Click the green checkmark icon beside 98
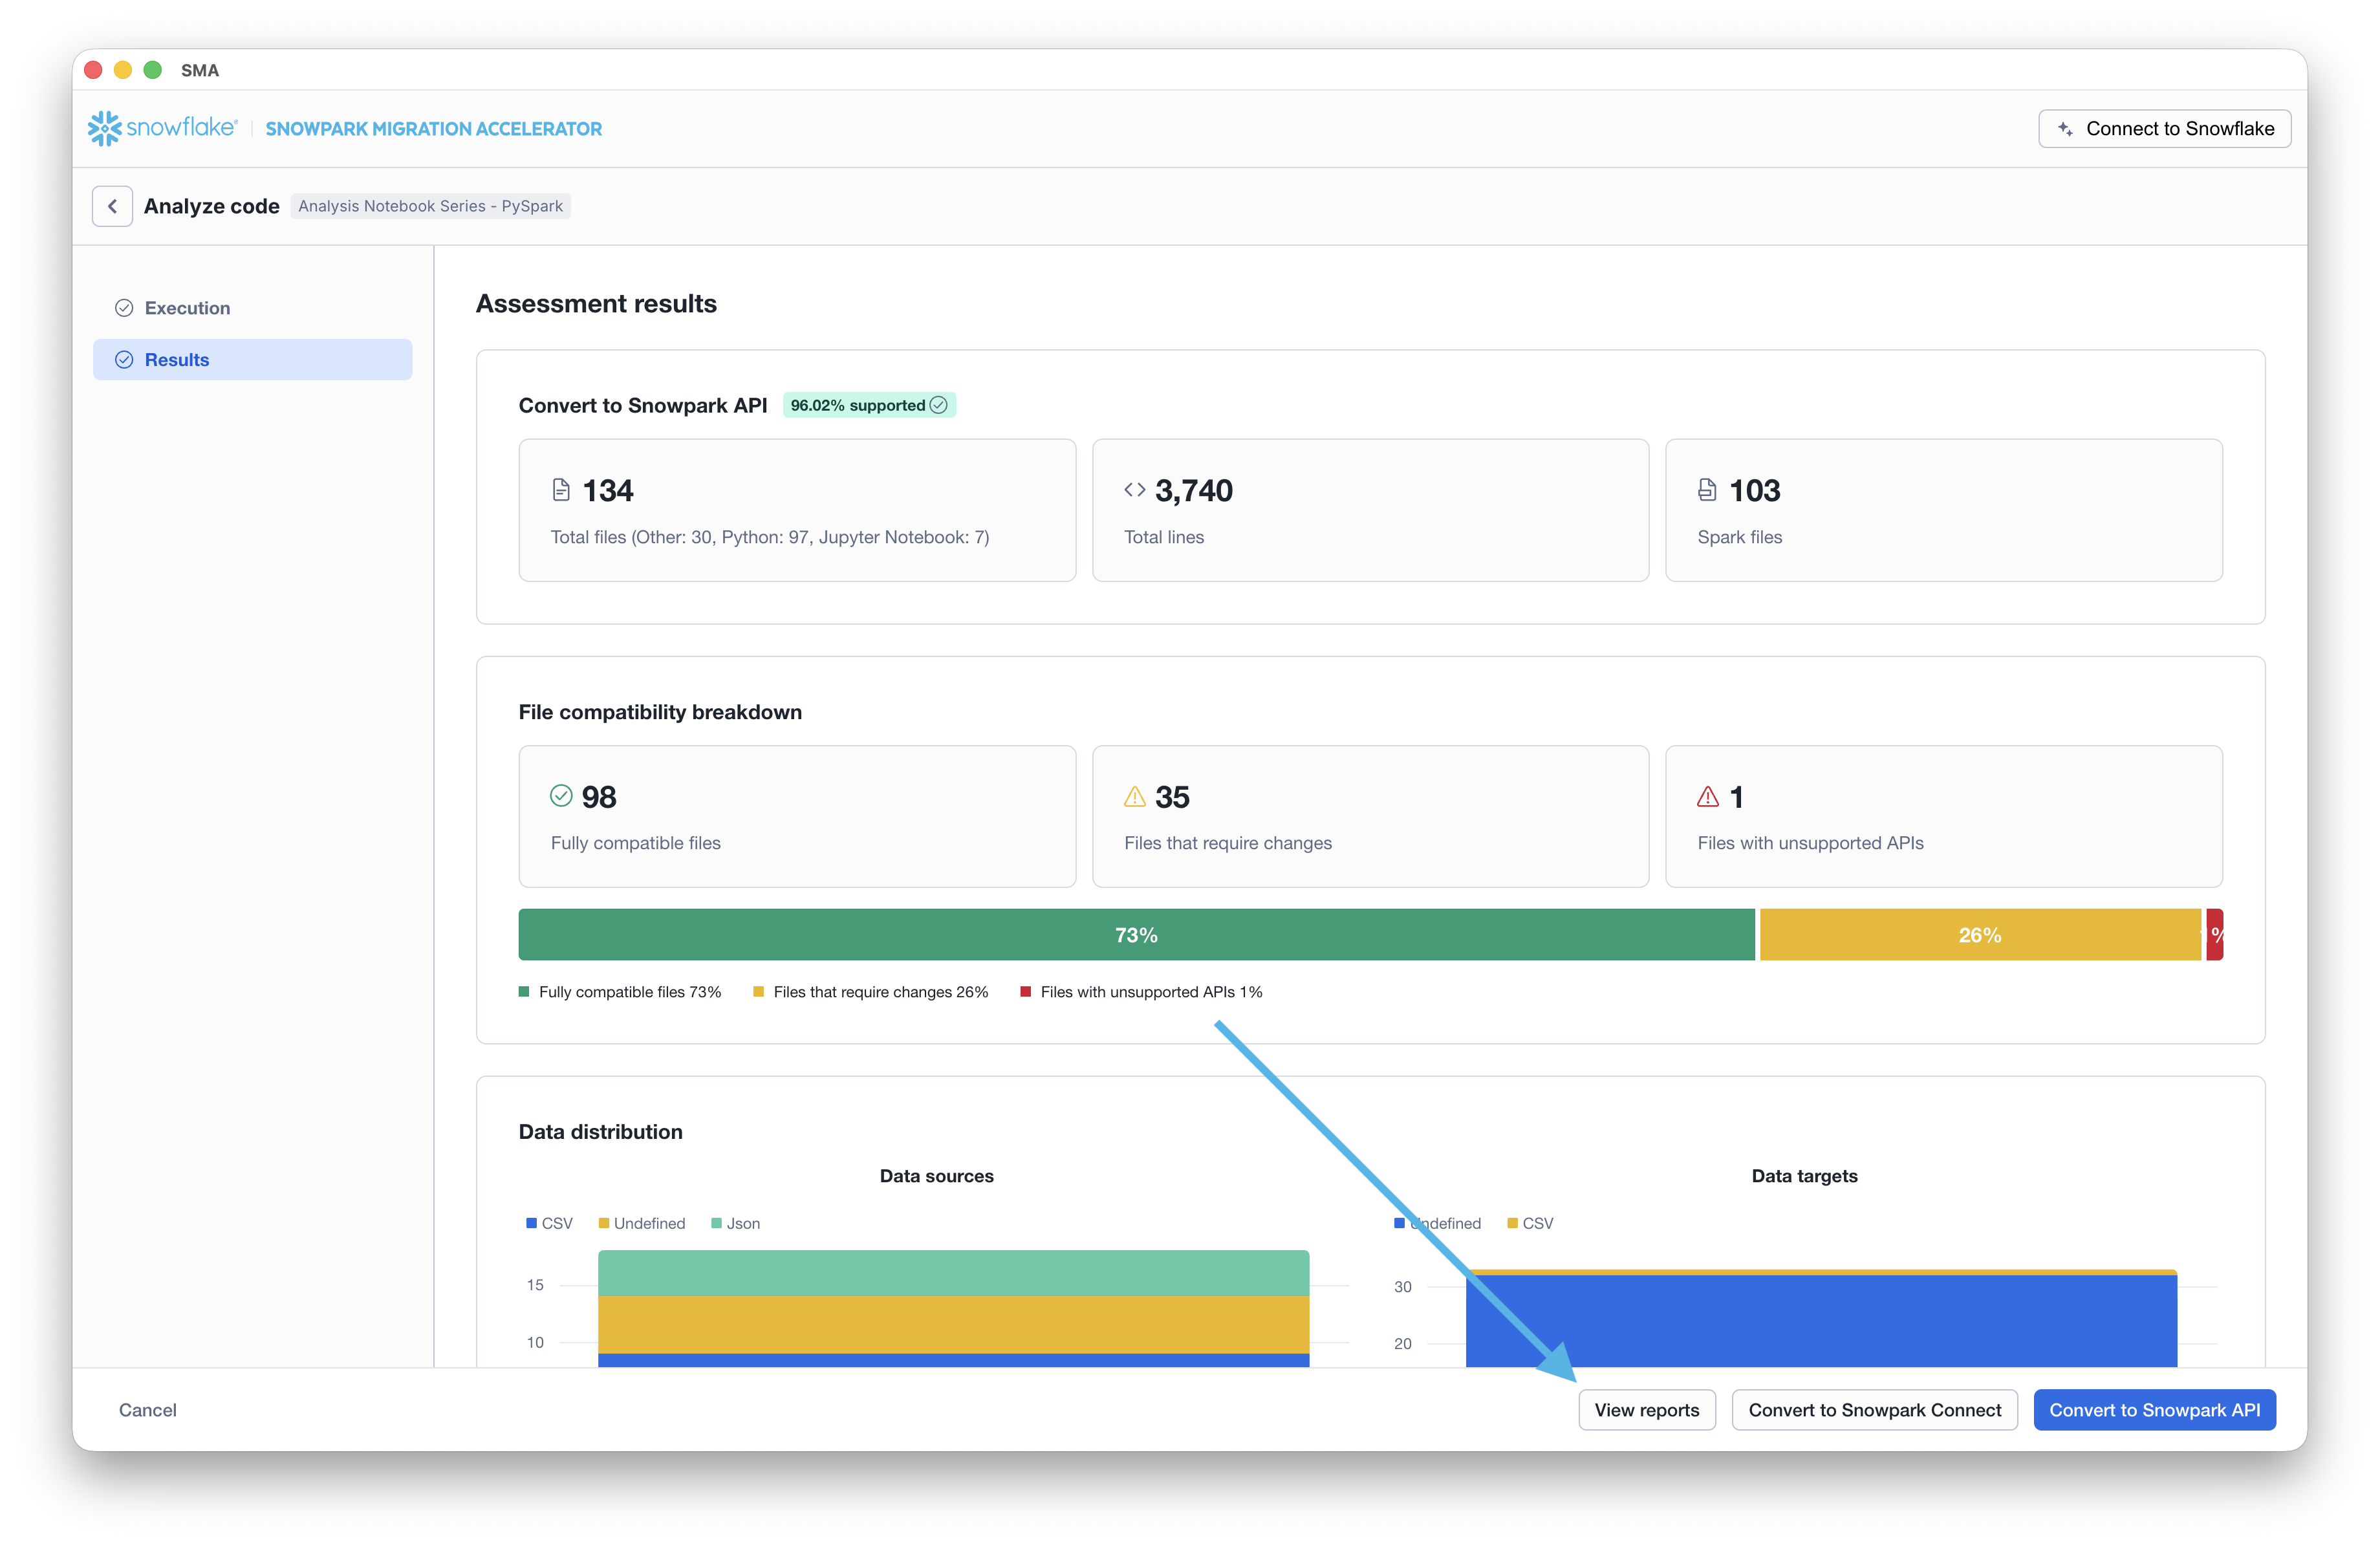The height and width of the screenshot is (1547, 2380). click(561, 796)
